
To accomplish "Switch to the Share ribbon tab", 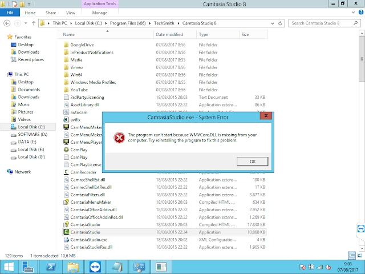I will tap(51, 13).
